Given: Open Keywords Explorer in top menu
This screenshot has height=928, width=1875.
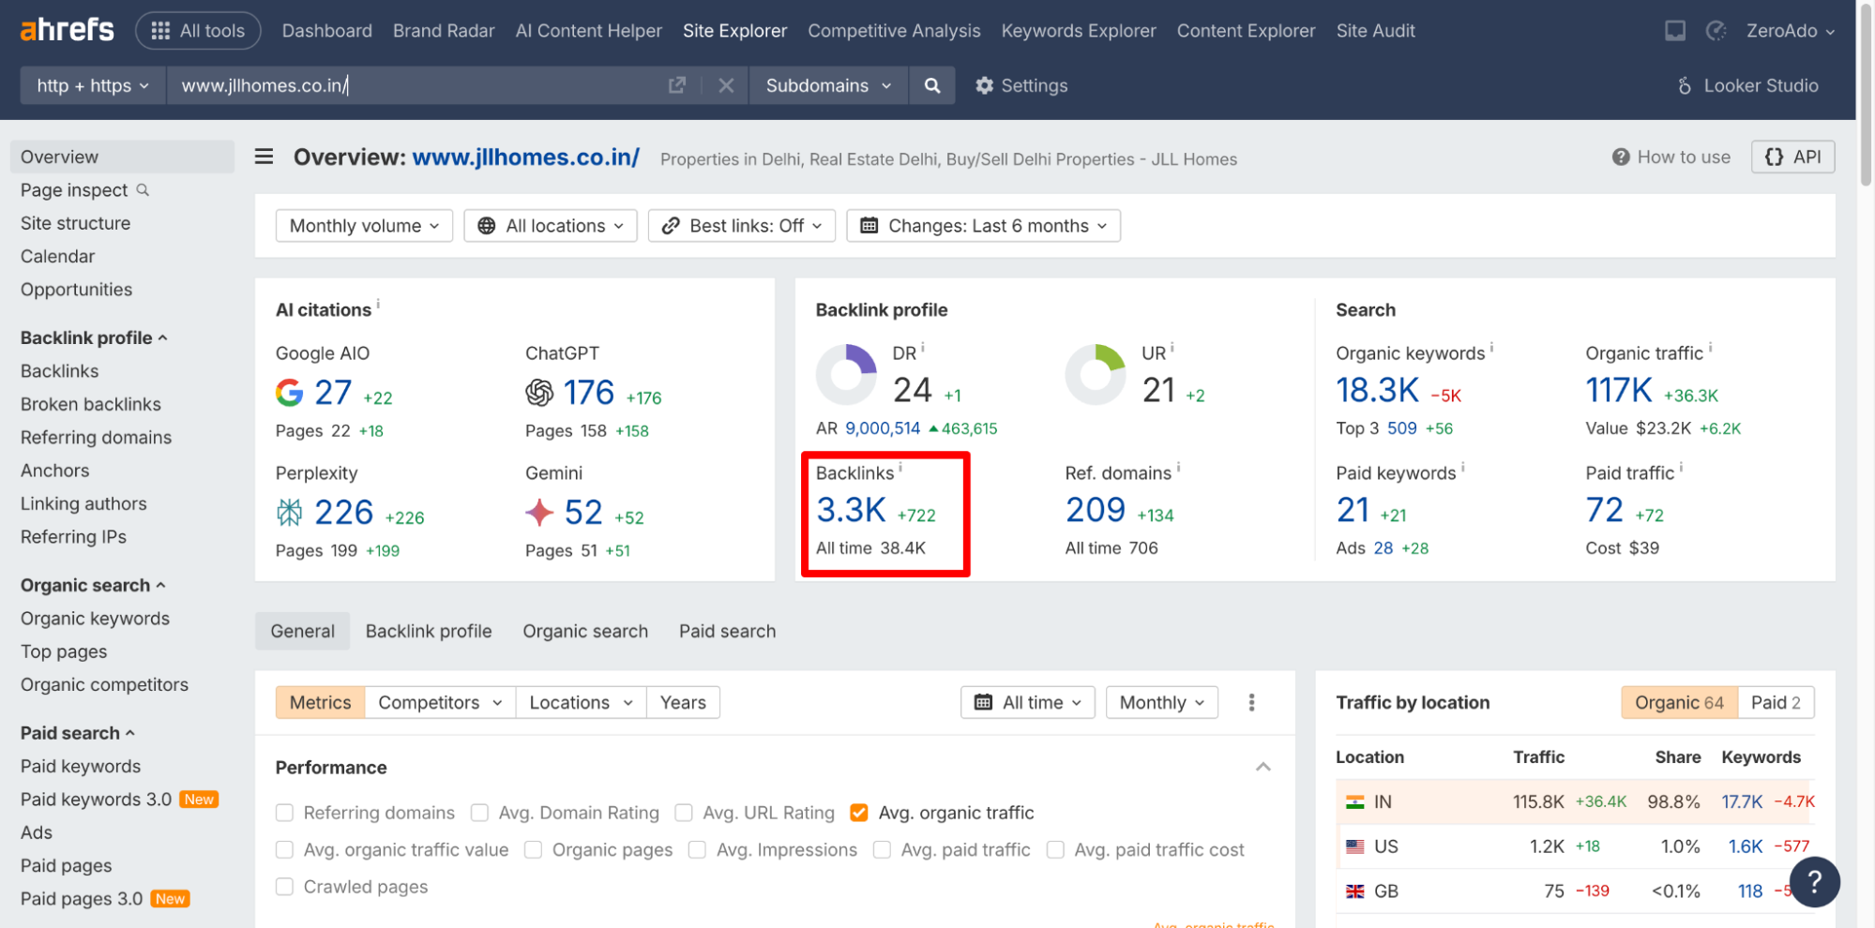Looking at the screenshot, I should tap(1079, 31).
